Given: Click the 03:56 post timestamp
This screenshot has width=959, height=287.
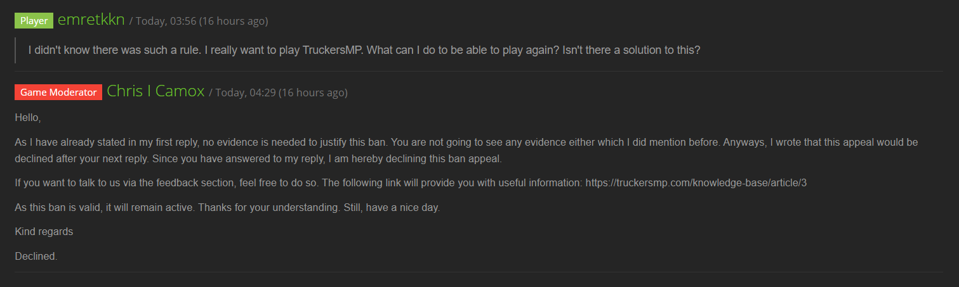Looking at the screenshot, I should (199, 22).
